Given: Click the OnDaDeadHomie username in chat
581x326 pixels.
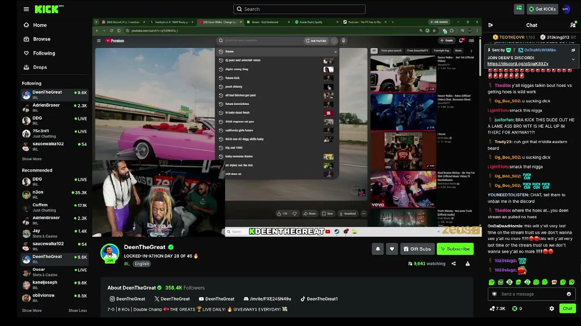Looking at the screenshot, I should pyautogui.click(x=505, y=226).
